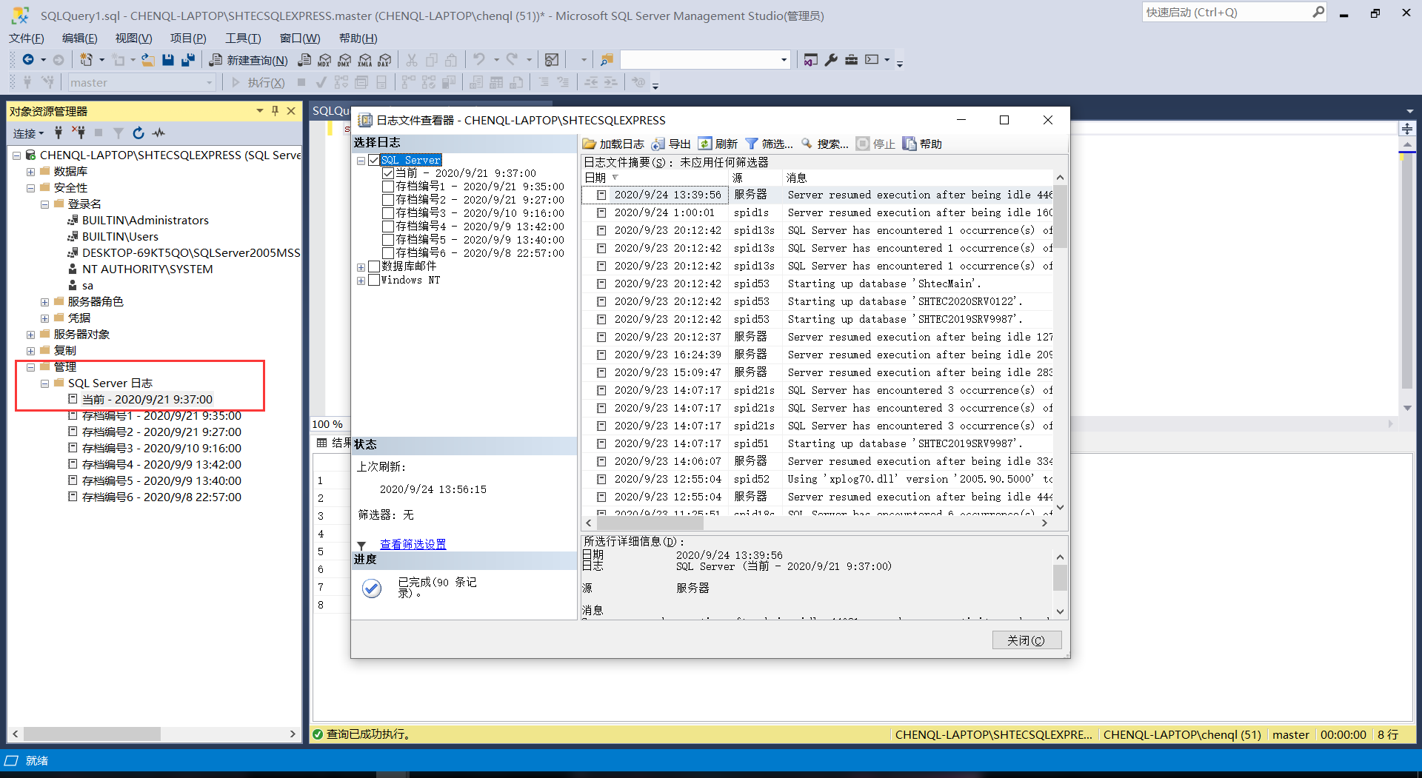Open the 视图(V) menu
Viewport: 1422px width, 778px height.
click(x=133, y=38)
